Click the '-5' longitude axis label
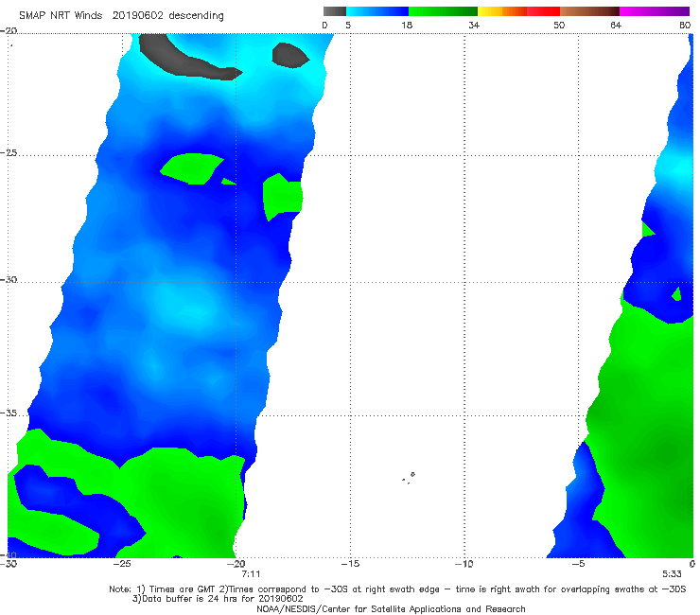Viewport: 700px width, 615px height. (578, 564)
